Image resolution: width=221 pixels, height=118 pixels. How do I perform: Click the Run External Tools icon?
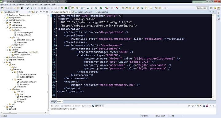coord(107,8)
